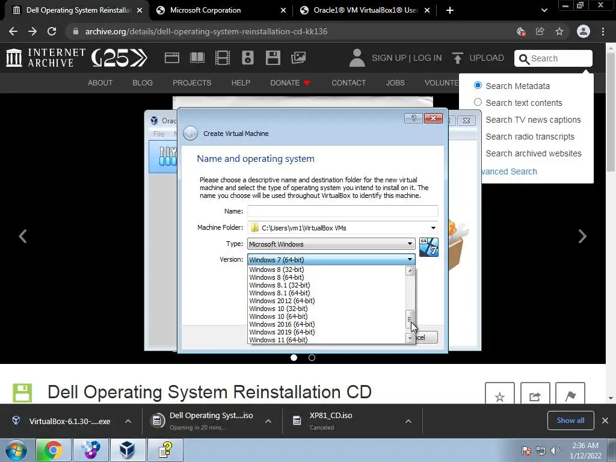Expand VirtualBox exe download options
This screenshot has height=462, width=616.
click(128, 421)
